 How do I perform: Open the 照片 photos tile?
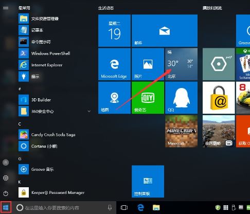click(148, 64)
